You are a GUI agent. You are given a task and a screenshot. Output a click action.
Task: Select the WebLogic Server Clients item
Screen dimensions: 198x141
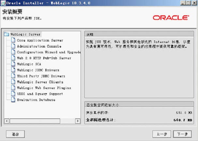point(40,82)
